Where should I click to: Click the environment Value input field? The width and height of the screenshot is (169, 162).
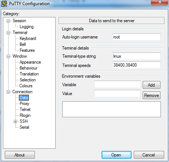point(117,94)
